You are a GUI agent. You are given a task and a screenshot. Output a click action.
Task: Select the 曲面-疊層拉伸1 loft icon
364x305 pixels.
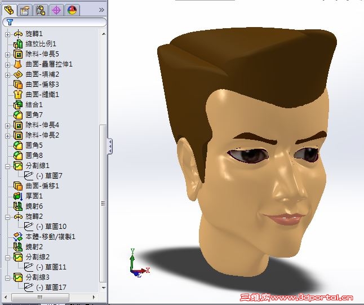click(18, 64)
